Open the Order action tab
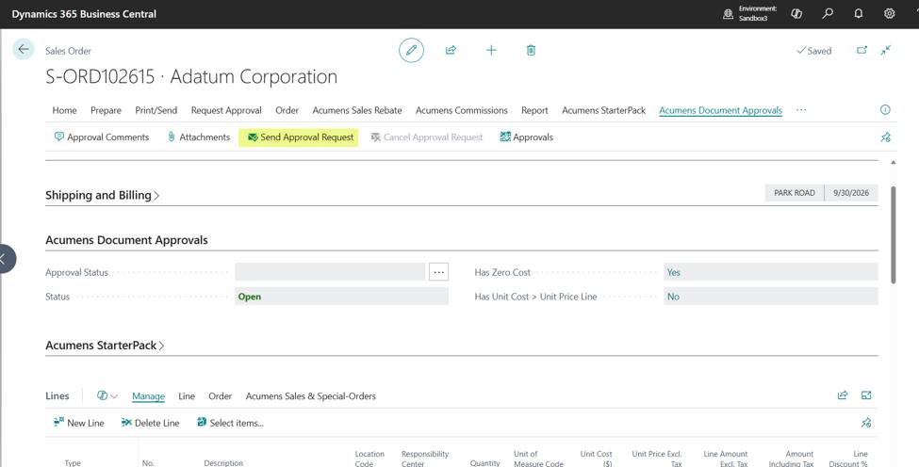This screenshot has width=919, height=467. 287,110
